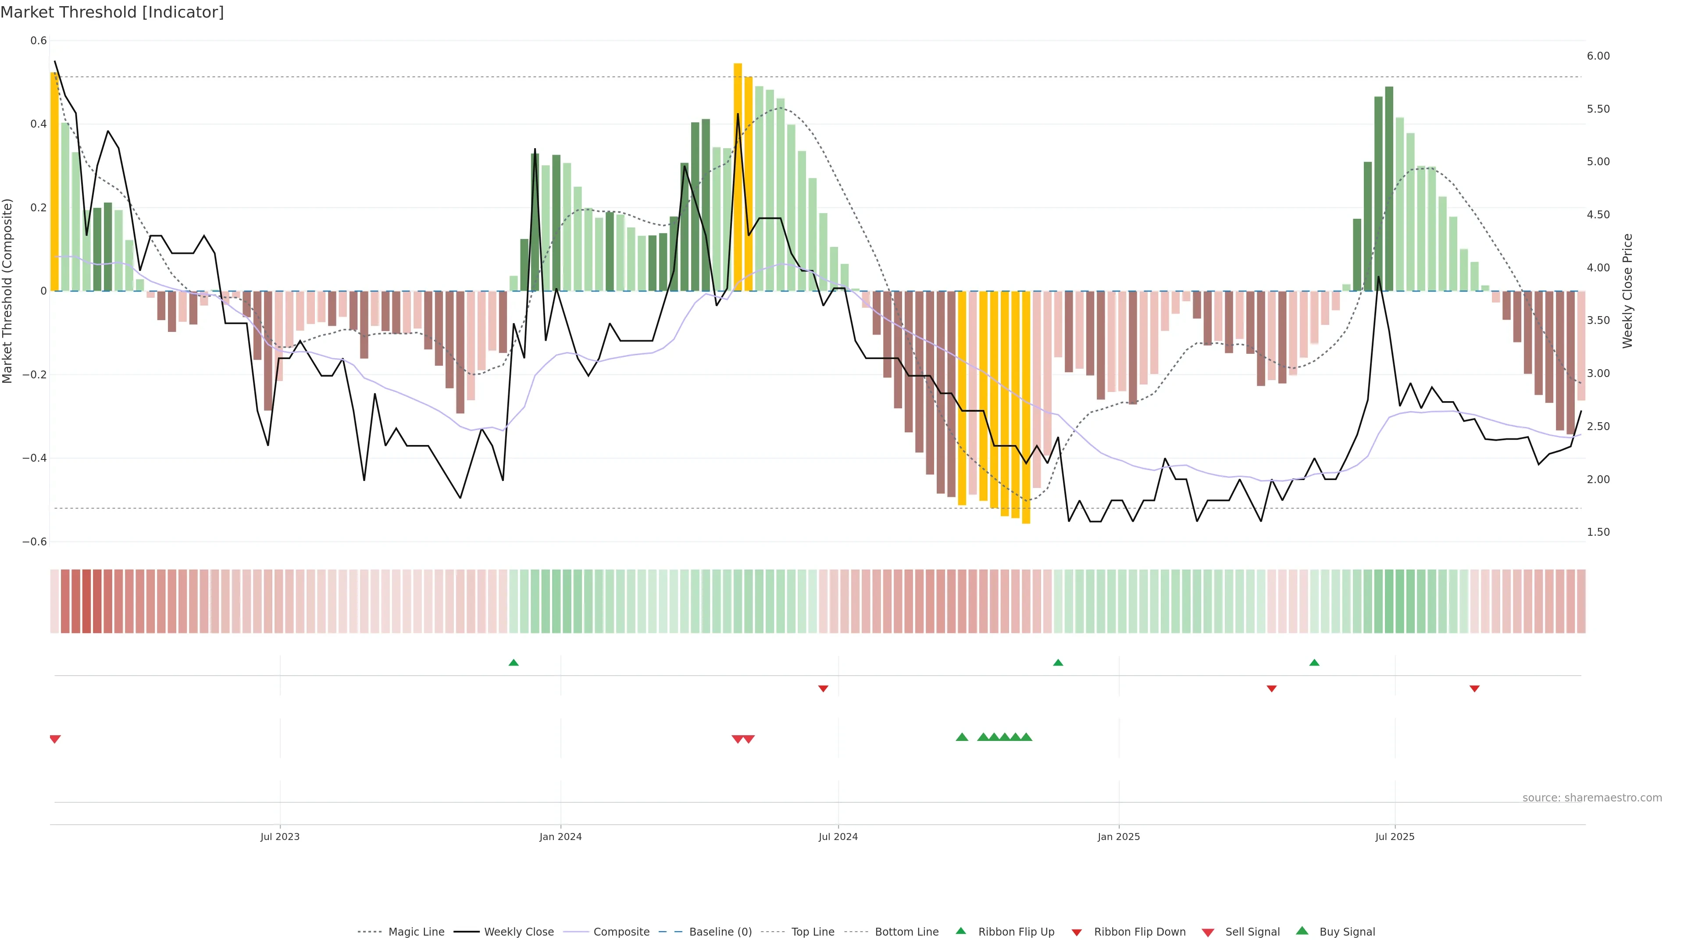
Task: Click Market Threshold [Indicator] chart title
Action: [x=112, y=12]
